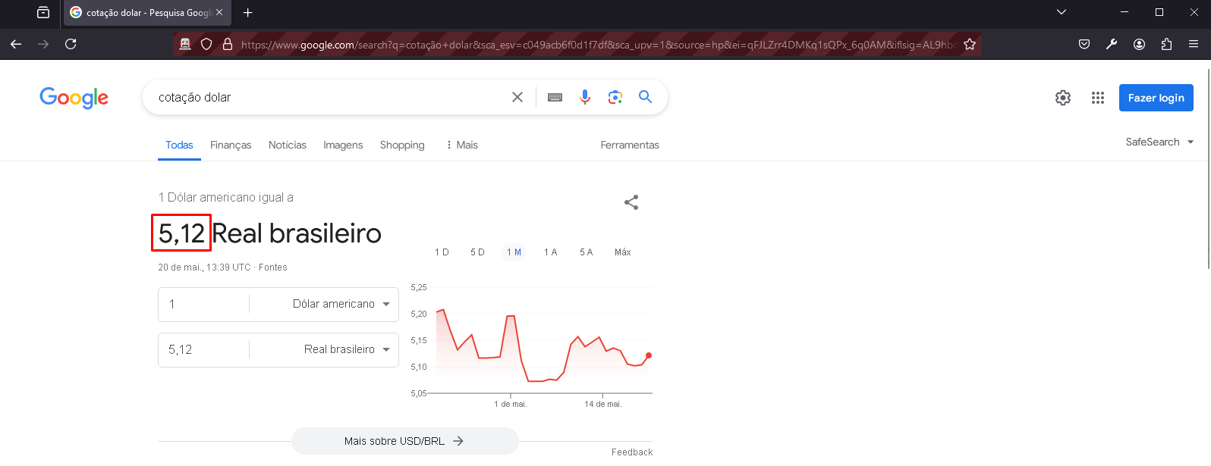Click the 1 de mai. axis label

(x=511, y=404)
